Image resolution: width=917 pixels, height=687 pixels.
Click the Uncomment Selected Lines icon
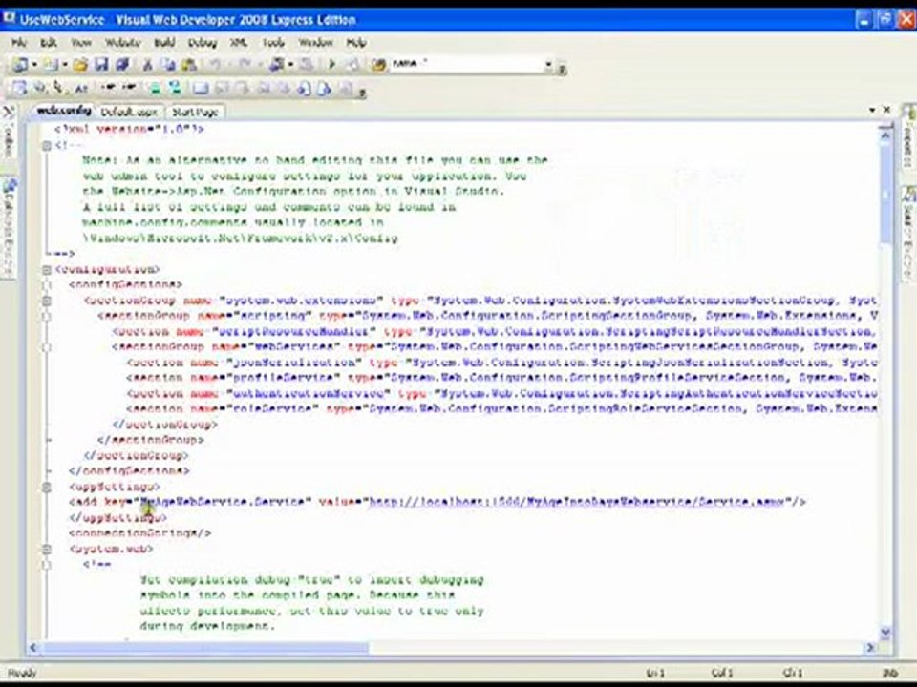pyautogui.click(x=175, y=88)
